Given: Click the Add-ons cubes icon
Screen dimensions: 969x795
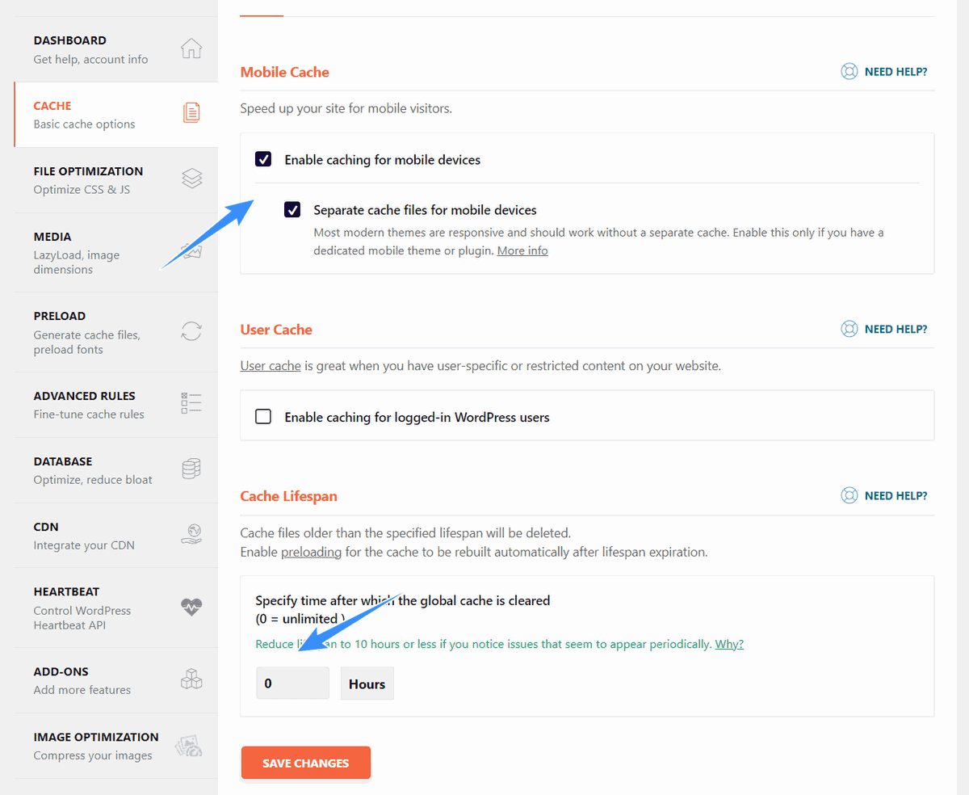Looking at the screenshot, I should click(191, 679).
